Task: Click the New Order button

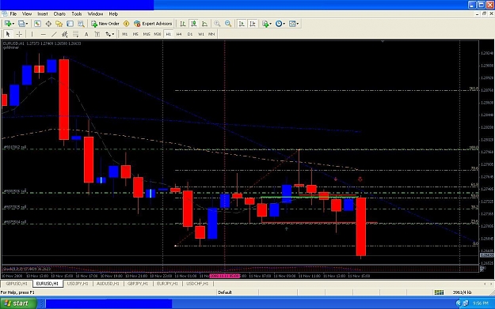Action: pyautogui.click(x=105, y=24)
